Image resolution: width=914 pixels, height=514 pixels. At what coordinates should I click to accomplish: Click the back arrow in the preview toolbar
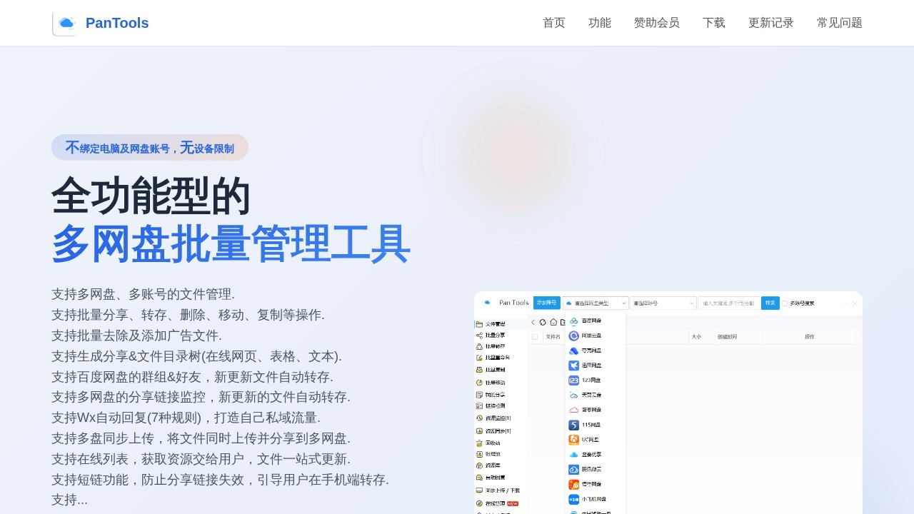[533, 322]
